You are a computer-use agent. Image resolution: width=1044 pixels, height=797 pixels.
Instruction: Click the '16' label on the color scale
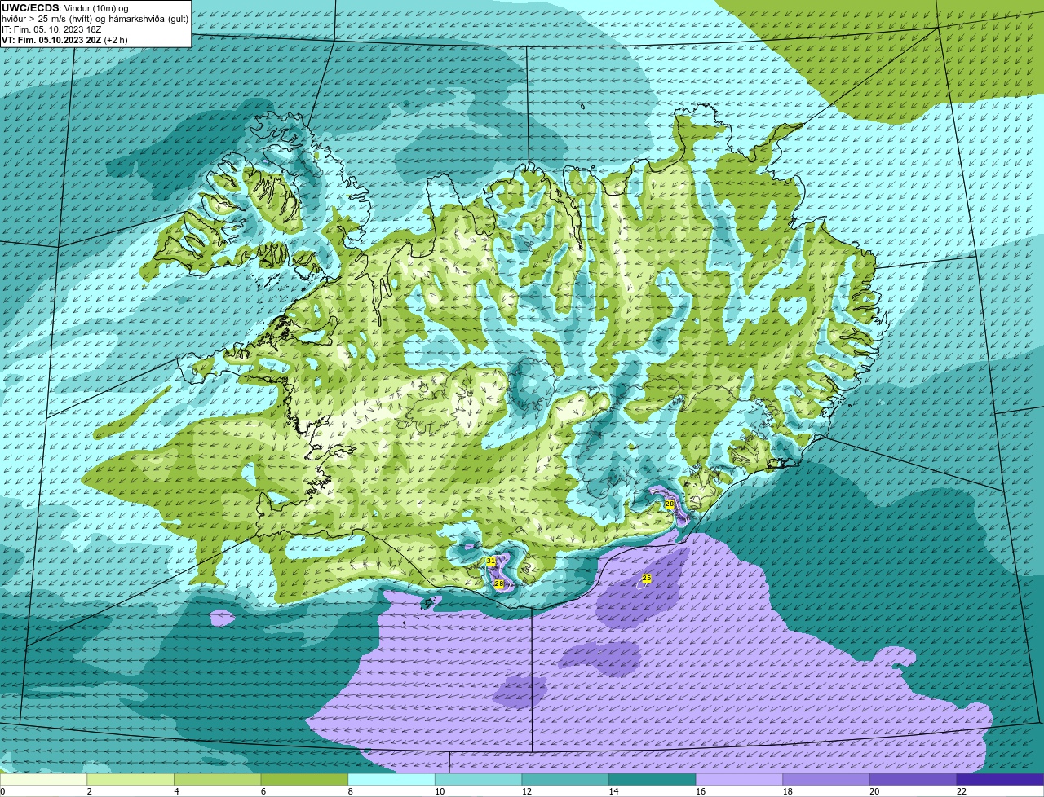click(701, 791)
